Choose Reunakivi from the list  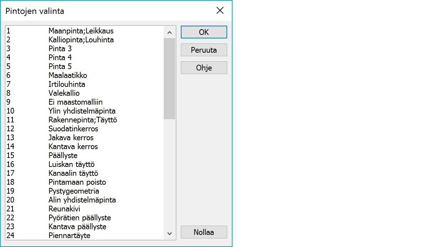click(65, 209)
